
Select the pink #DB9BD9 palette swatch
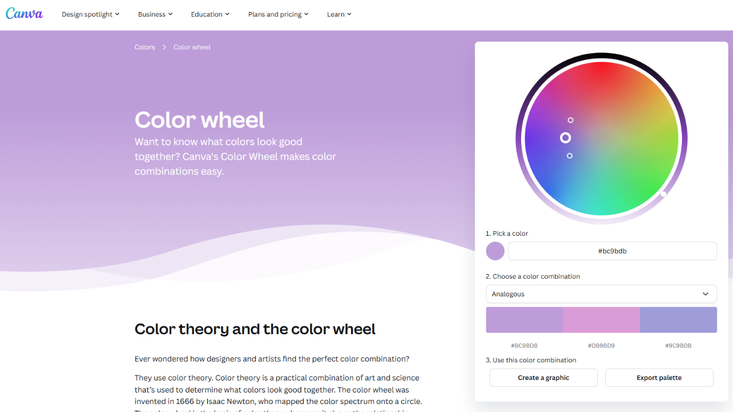pyautogui.click(x=601, y=320)
